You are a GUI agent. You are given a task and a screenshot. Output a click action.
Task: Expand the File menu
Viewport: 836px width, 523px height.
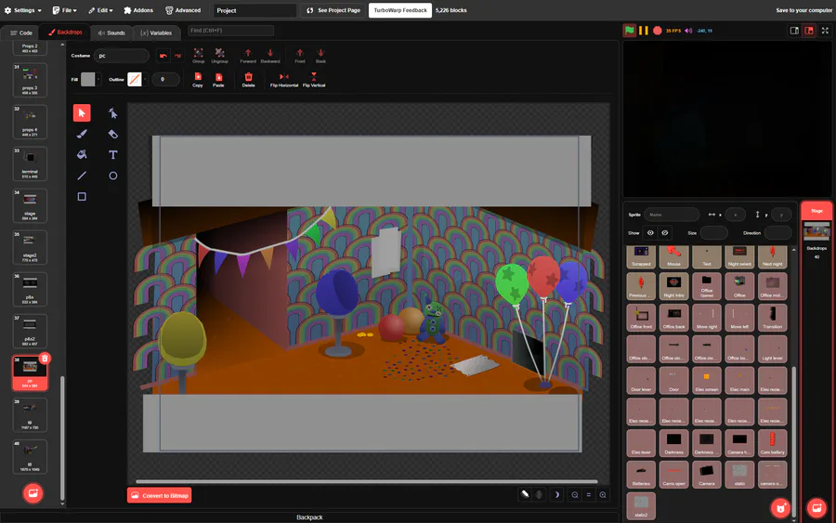(x=65, y=10)
